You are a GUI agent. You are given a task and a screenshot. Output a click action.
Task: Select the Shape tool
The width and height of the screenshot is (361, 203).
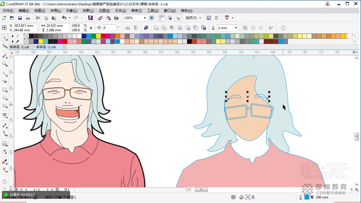coord(4,46)
